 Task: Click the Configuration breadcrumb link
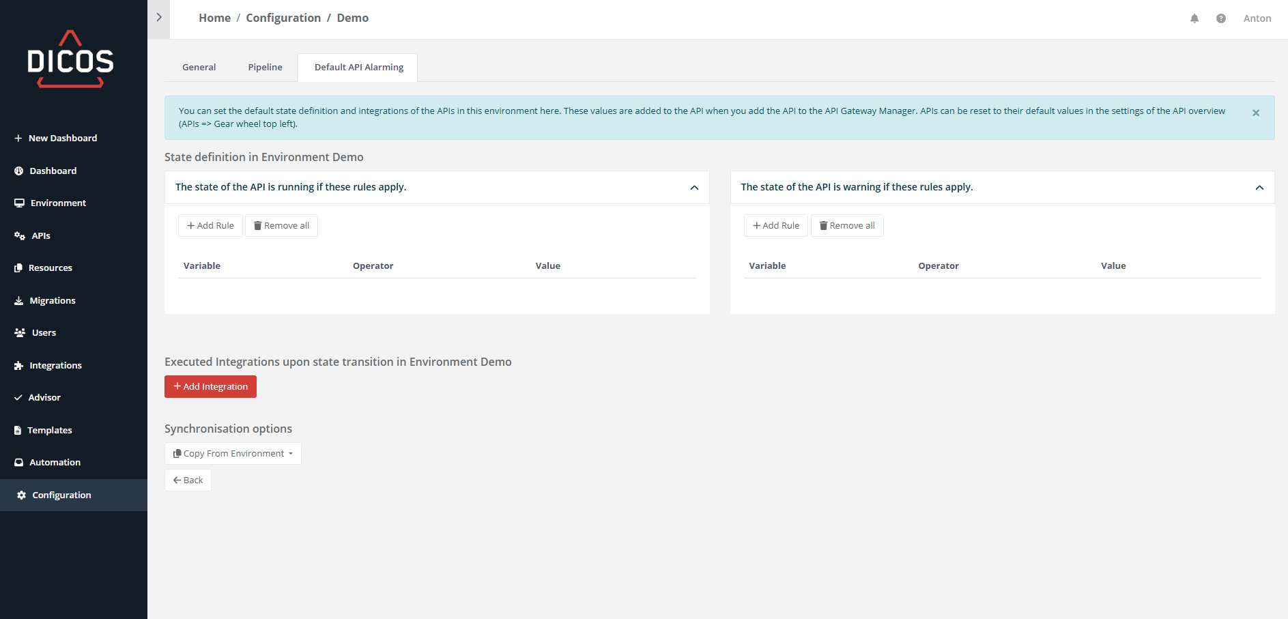pos(283,18)
